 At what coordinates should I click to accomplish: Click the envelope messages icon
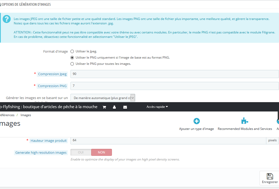pos(125,107)
